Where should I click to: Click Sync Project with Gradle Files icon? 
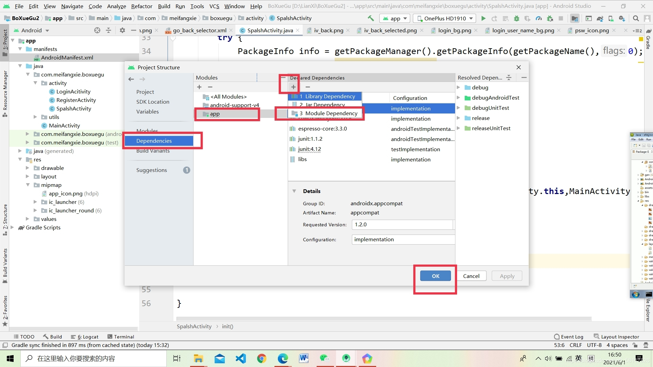pos(600,18)
